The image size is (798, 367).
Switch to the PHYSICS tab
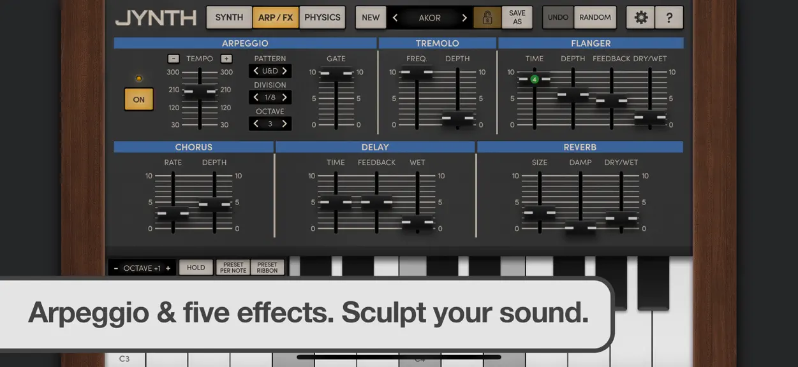[x=322, y=18]
